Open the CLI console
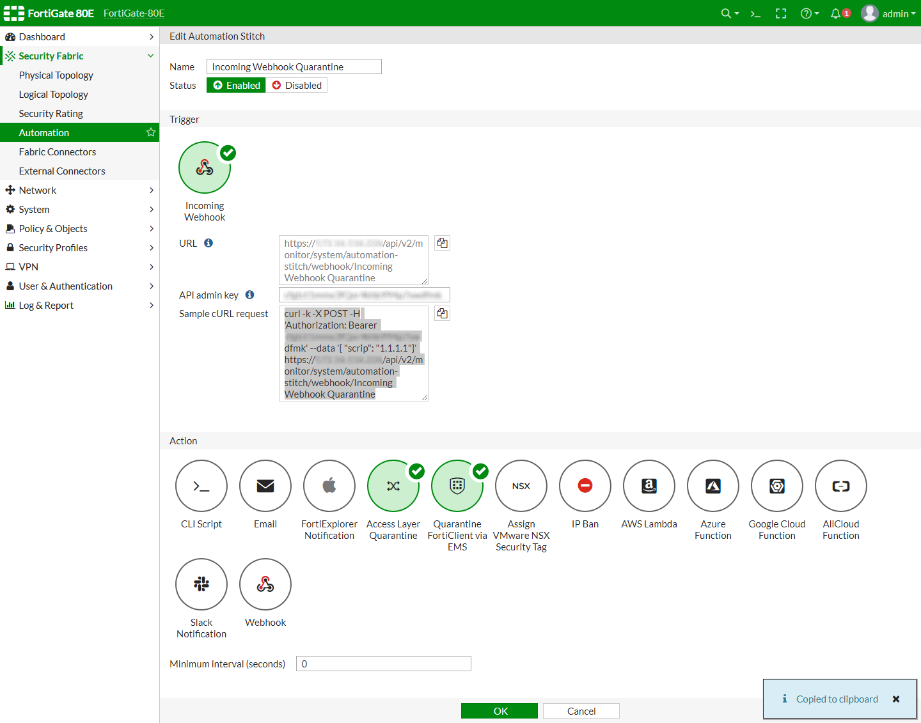Viewport: 921px width, 723px height. click(755, 13)
